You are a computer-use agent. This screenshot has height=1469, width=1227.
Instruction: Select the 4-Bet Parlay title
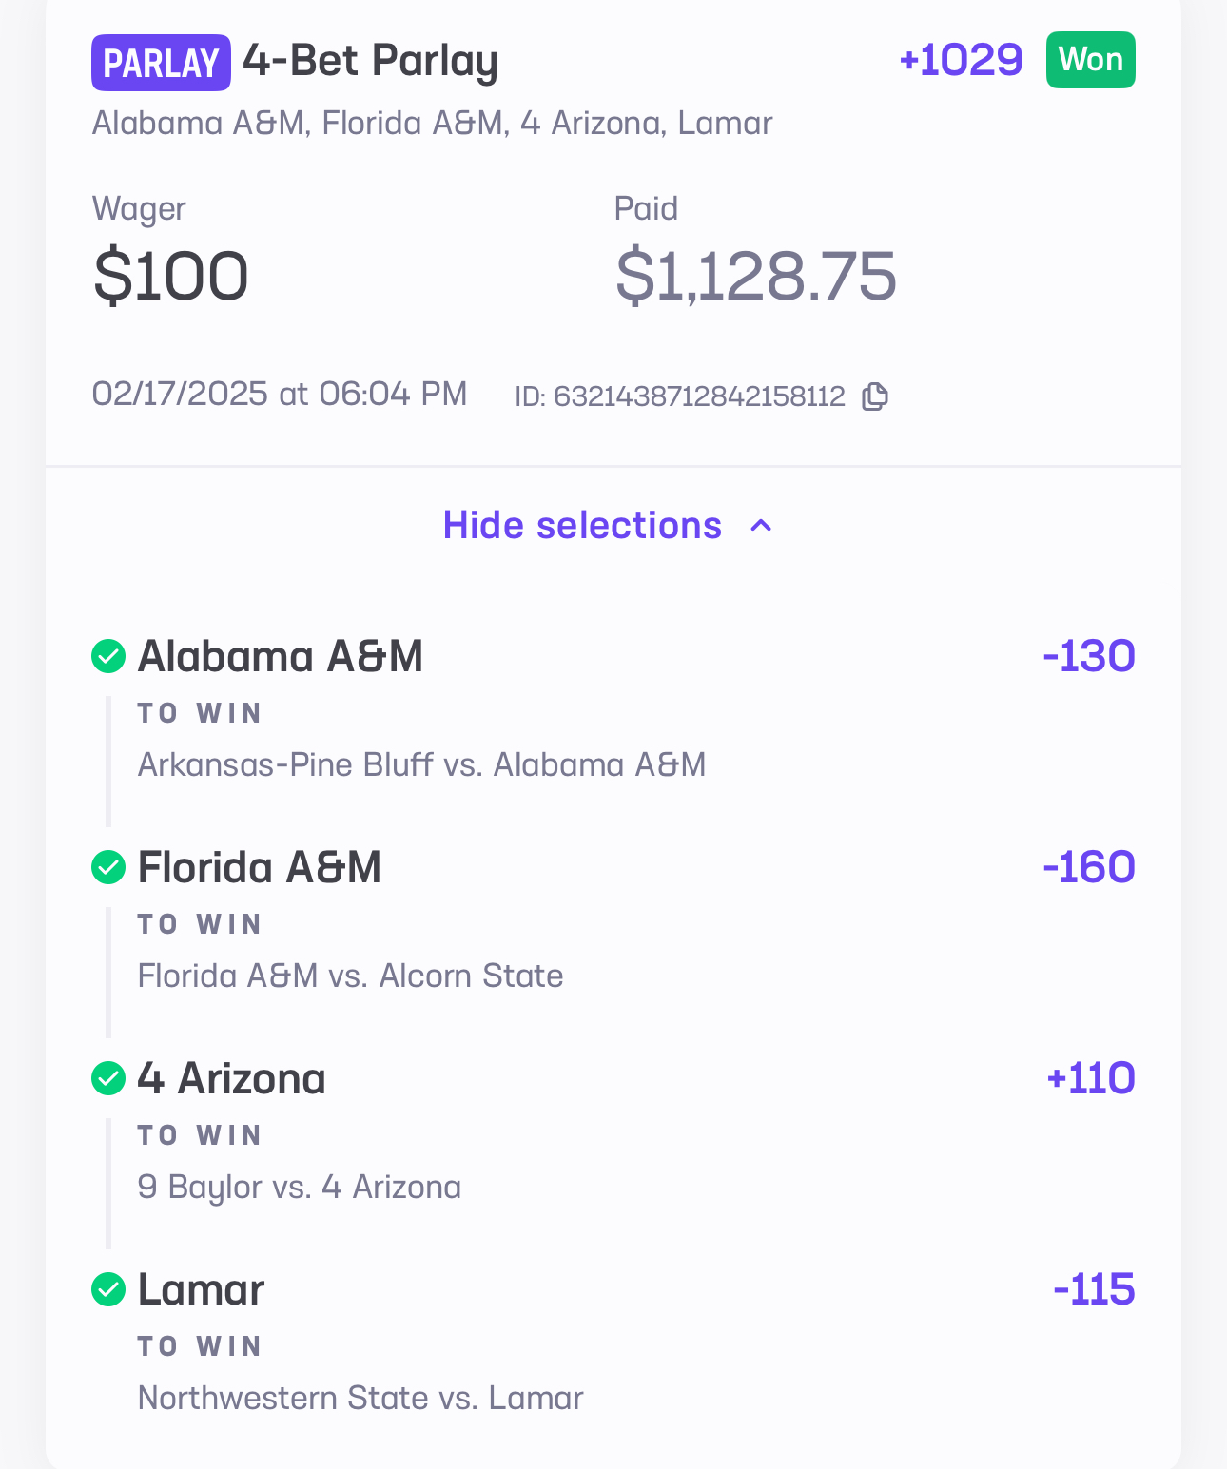point(370,62)
